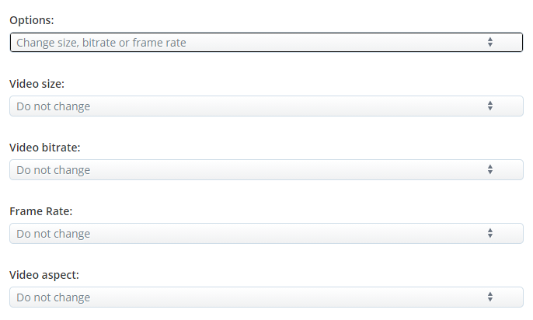The image size is (533, 320).
Task: Click the up-down arrows in Video size field
Action: (x=489, y=106)
